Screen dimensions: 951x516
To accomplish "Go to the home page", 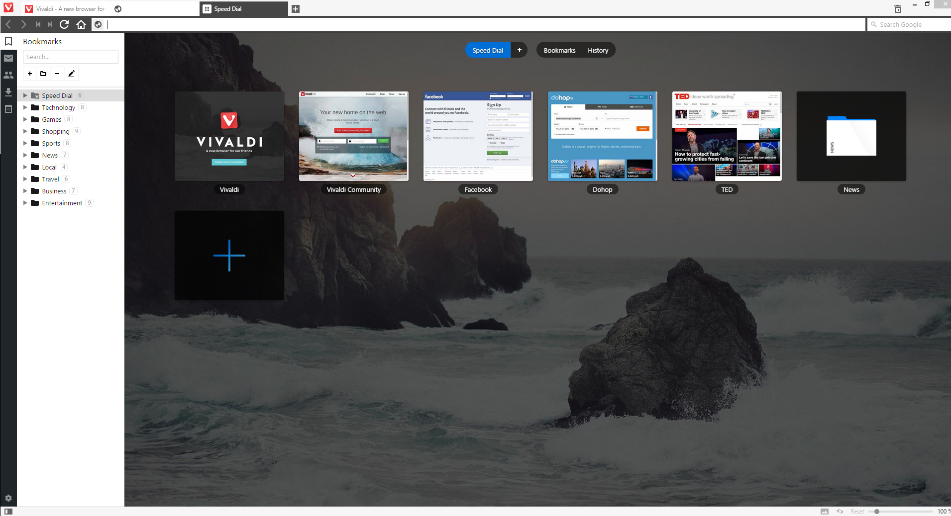I will click(81, 24).
